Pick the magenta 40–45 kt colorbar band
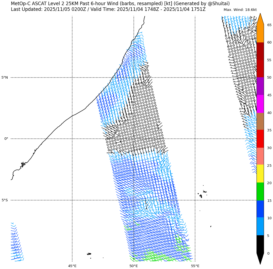 click(x=260, y=104)
